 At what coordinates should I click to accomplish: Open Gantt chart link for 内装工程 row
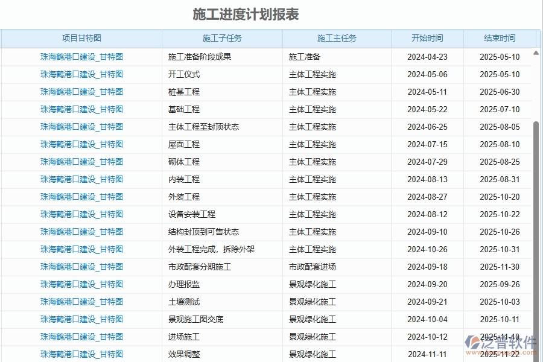tap(80, 179)
